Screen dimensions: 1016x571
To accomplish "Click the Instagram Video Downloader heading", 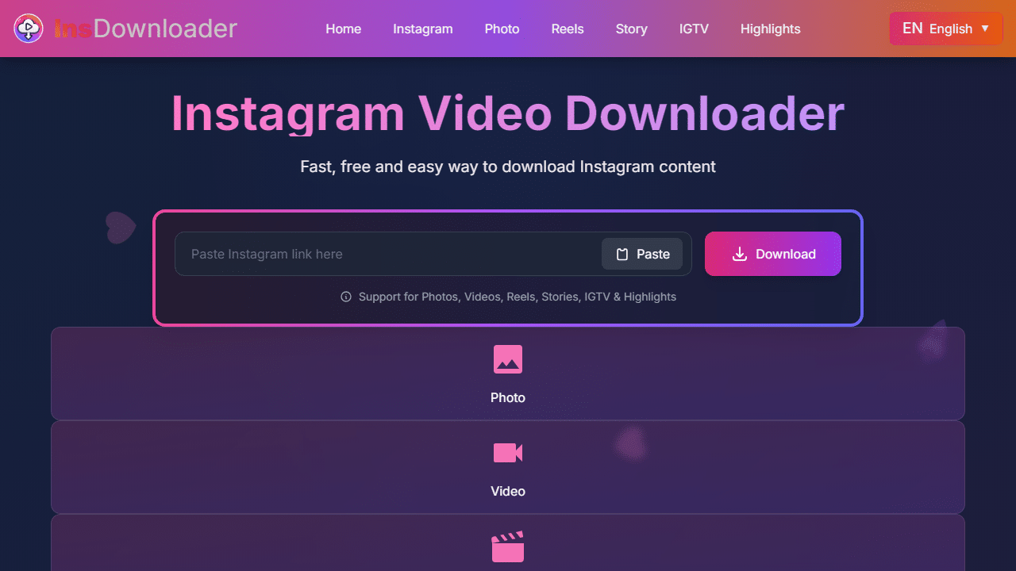I will click(x=508, y=113).
